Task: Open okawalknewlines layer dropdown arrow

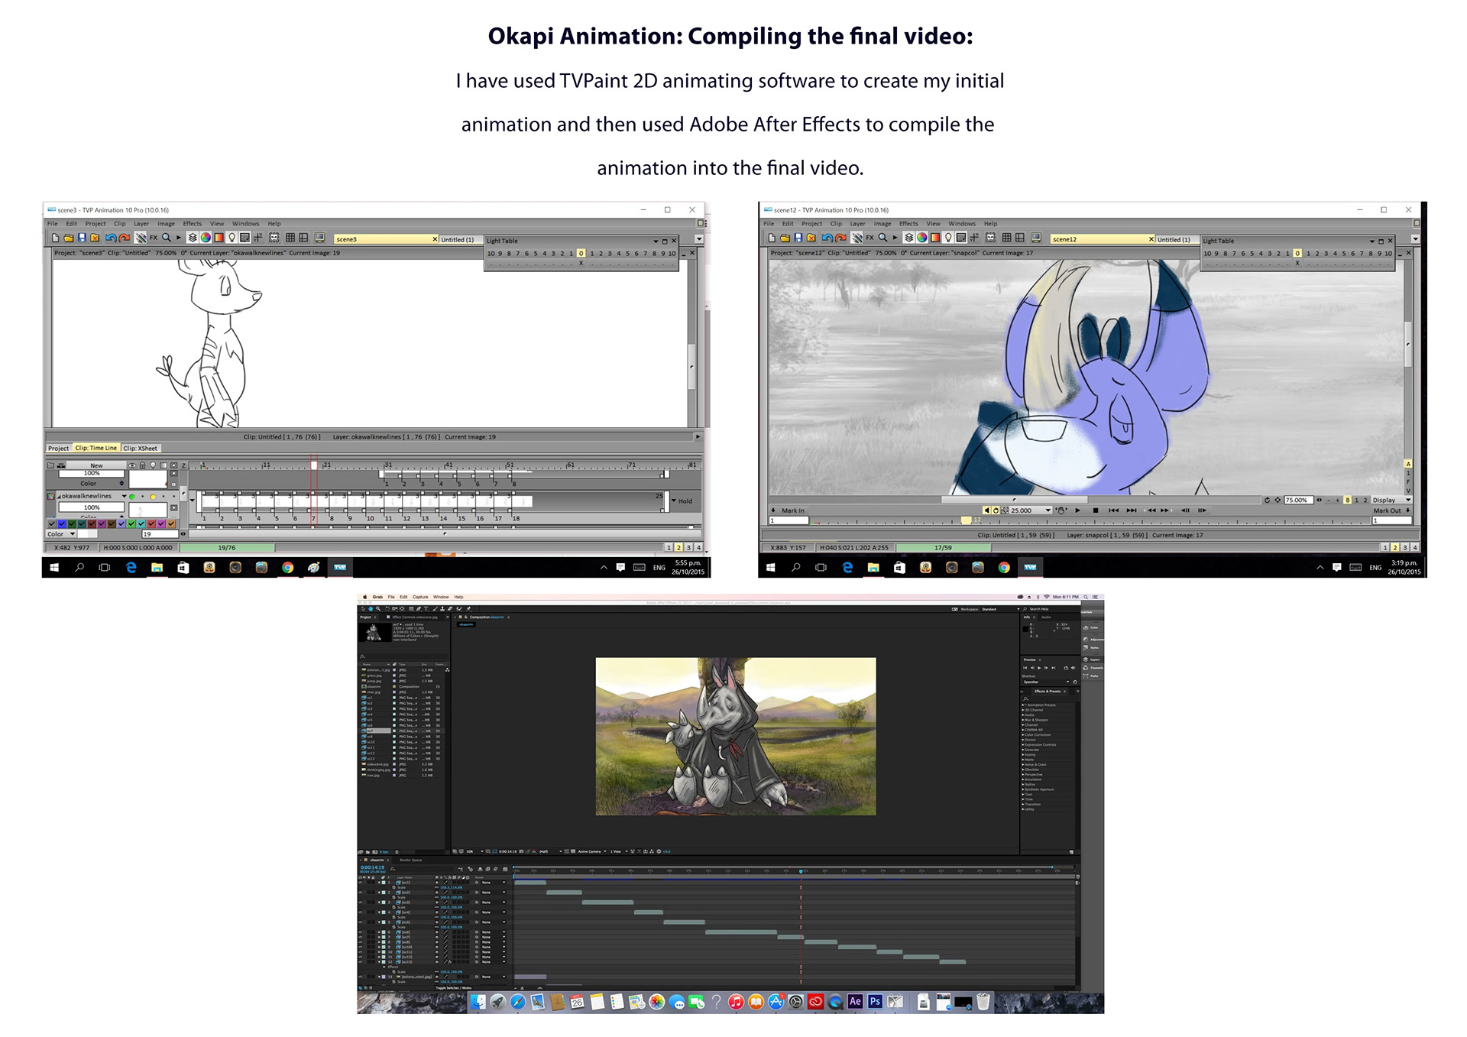Action: (x=125, y=496)
